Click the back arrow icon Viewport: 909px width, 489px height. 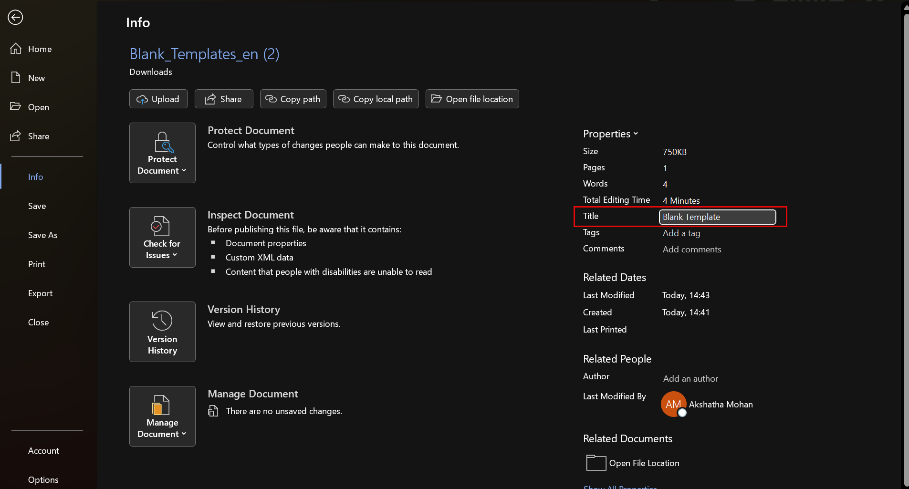coord(15,18)
